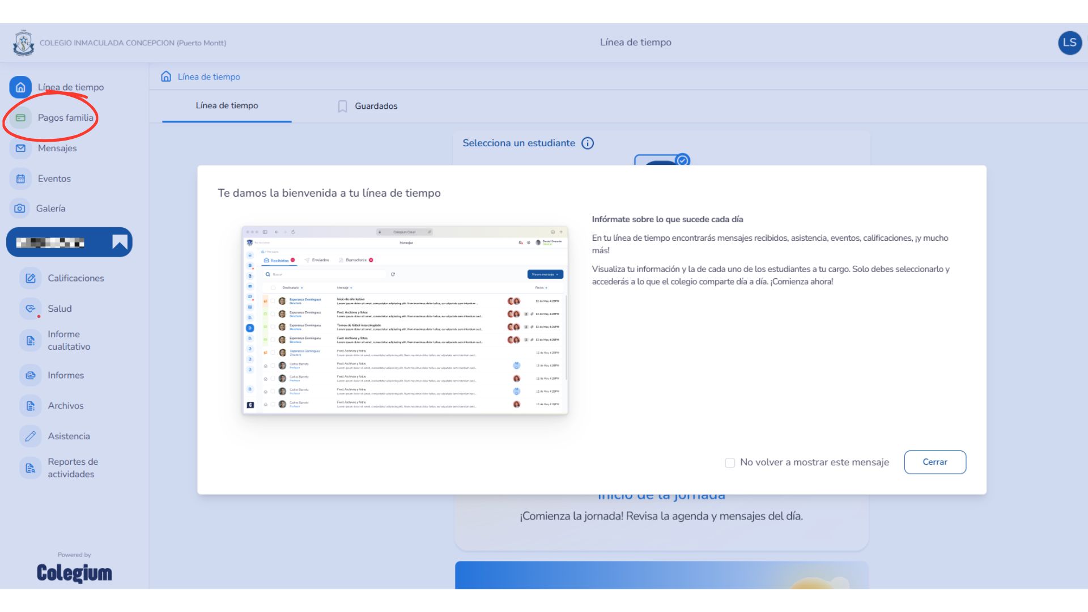Viewport: 1088px width, 612px height.
Task: Click the welcome dialog screenshot thumbnail
Action: point(405,320)
